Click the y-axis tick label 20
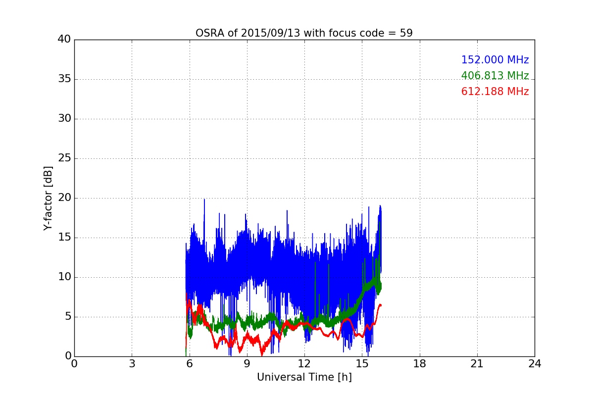 click(x=64, y=198)
